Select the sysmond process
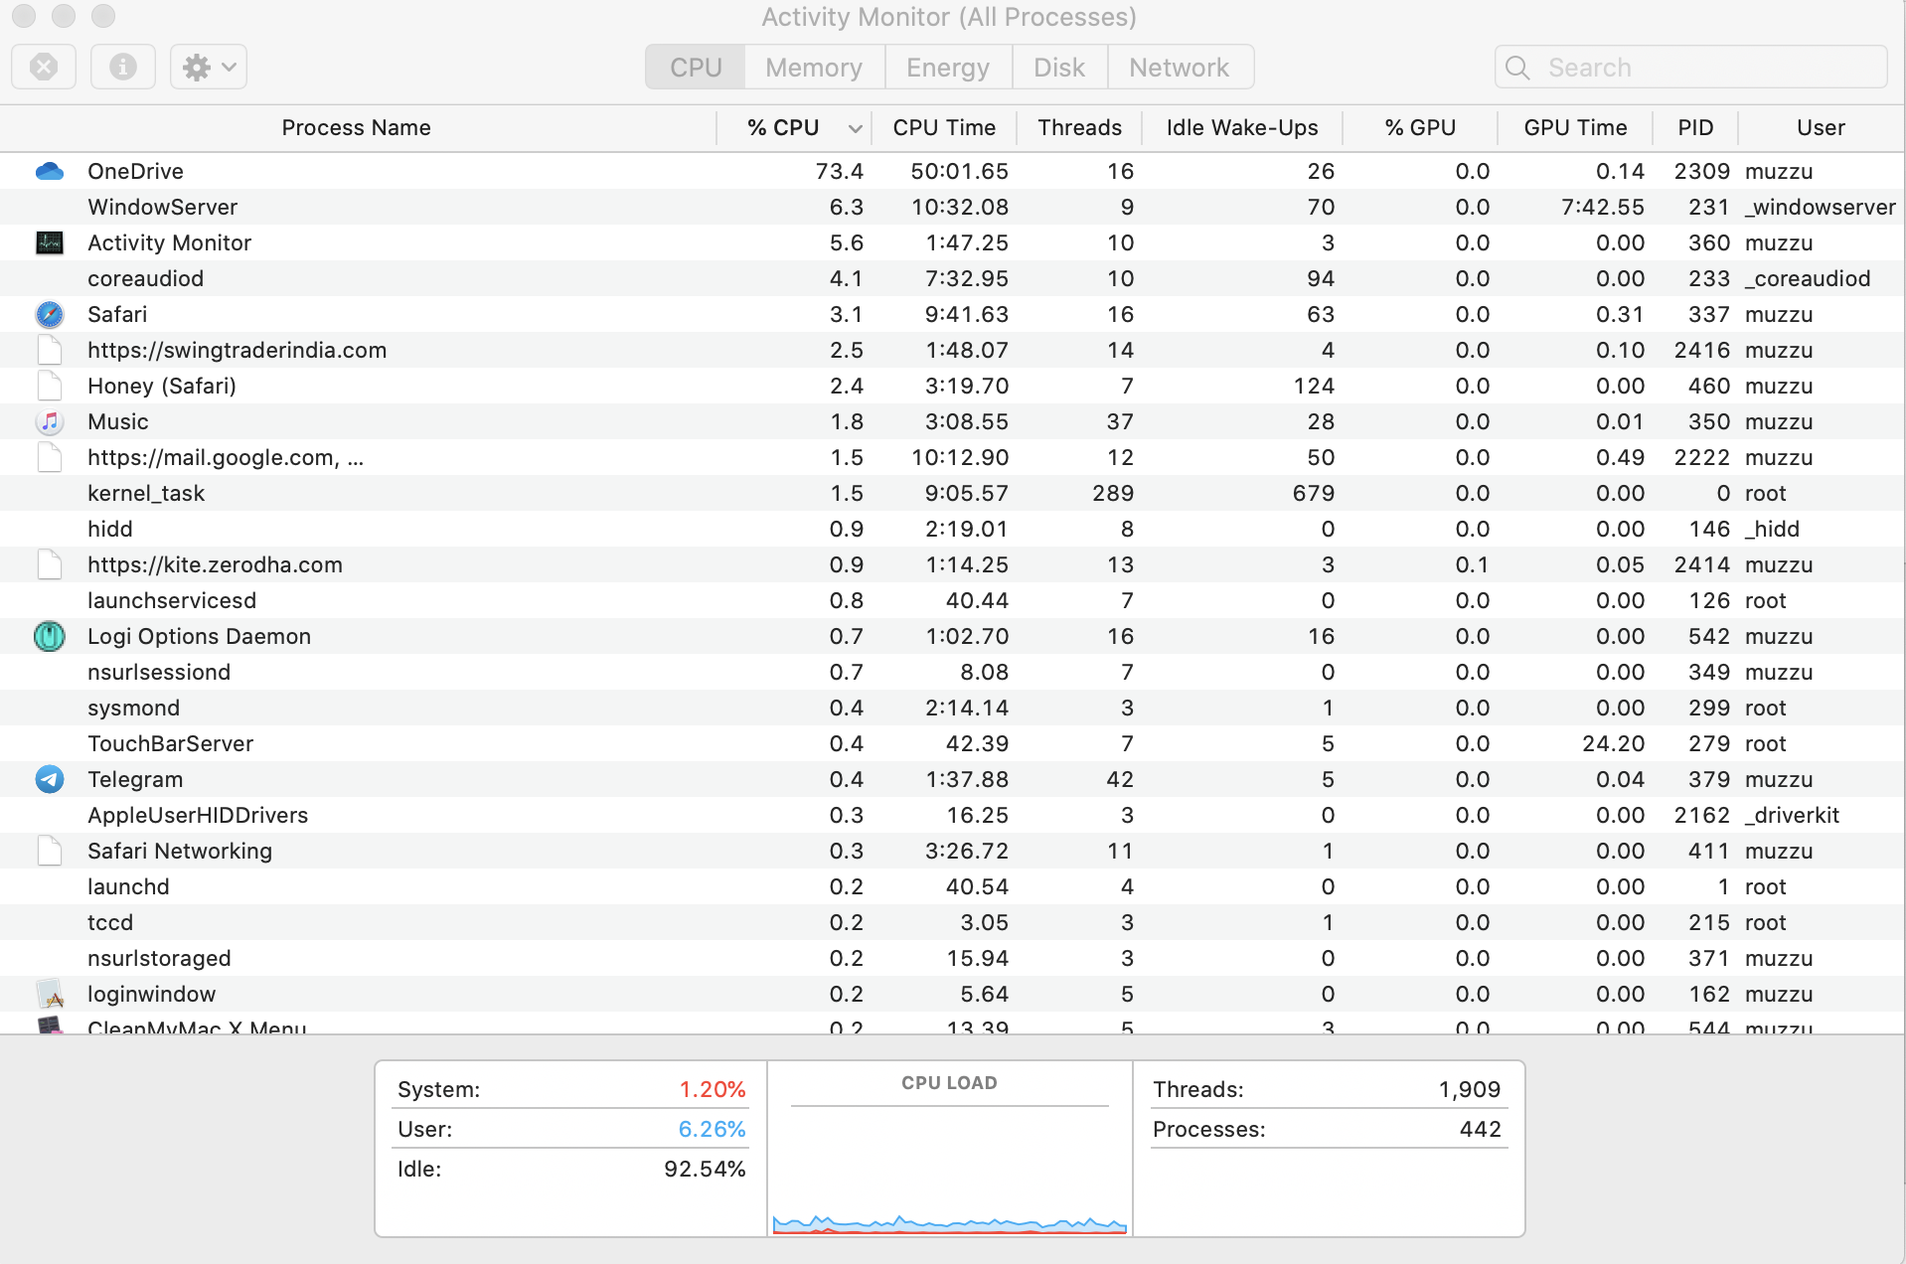1906x1264 pixels. pos(134,708)
